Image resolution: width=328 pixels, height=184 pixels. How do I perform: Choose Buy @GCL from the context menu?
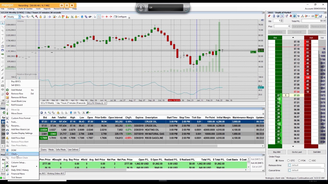[22, 82]
